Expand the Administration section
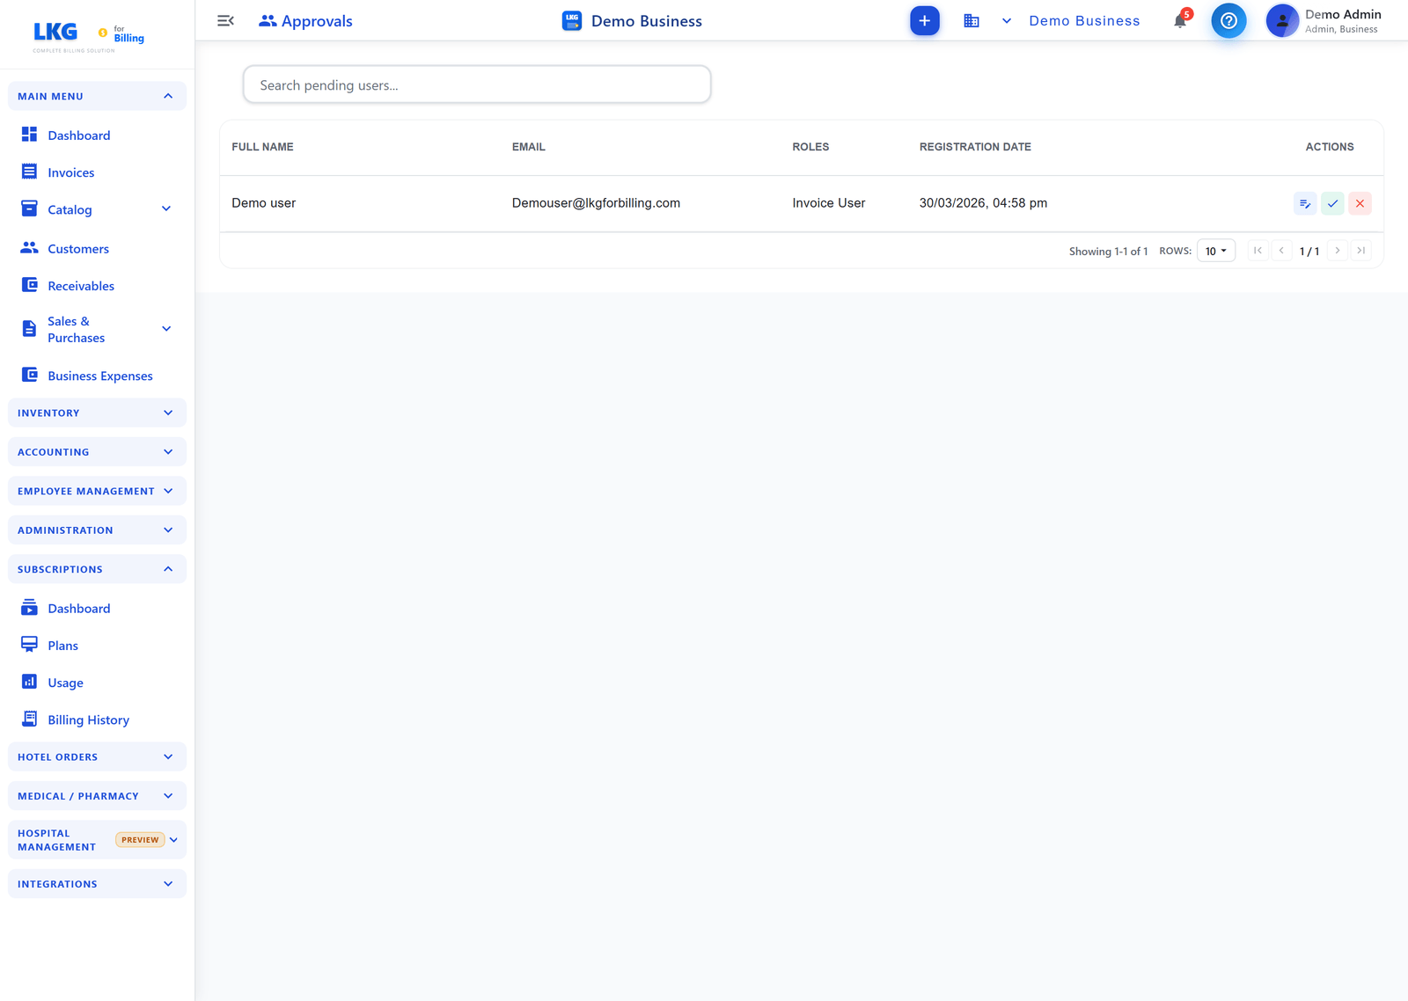This screenshot has height=1001, width=1408. (x=97, y=530)
